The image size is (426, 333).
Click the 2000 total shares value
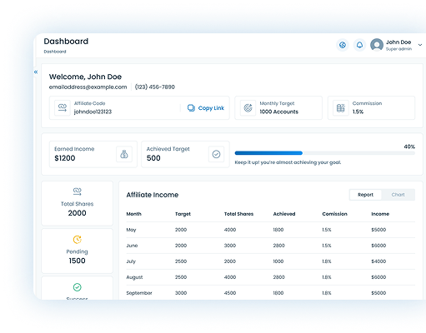78,213
